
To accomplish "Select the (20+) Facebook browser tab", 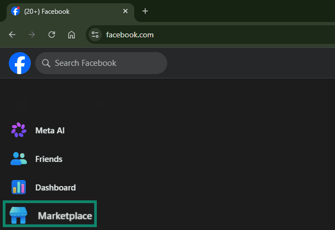I will point(70,12).
